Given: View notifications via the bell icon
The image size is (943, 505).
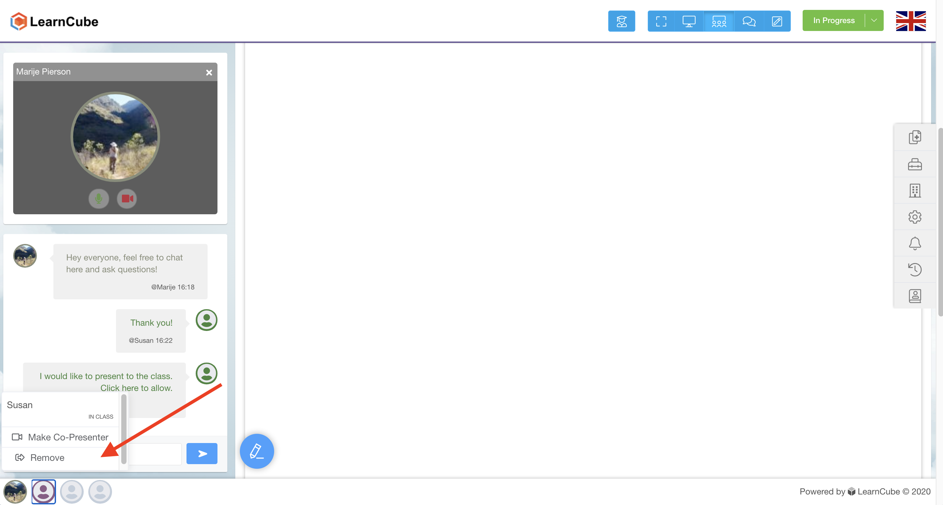Looking at the screenshot, I should (915, 243).
